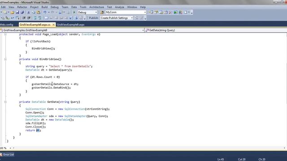Click the Navigate Backward icon

pyautogui.click(x=61, y=13)
